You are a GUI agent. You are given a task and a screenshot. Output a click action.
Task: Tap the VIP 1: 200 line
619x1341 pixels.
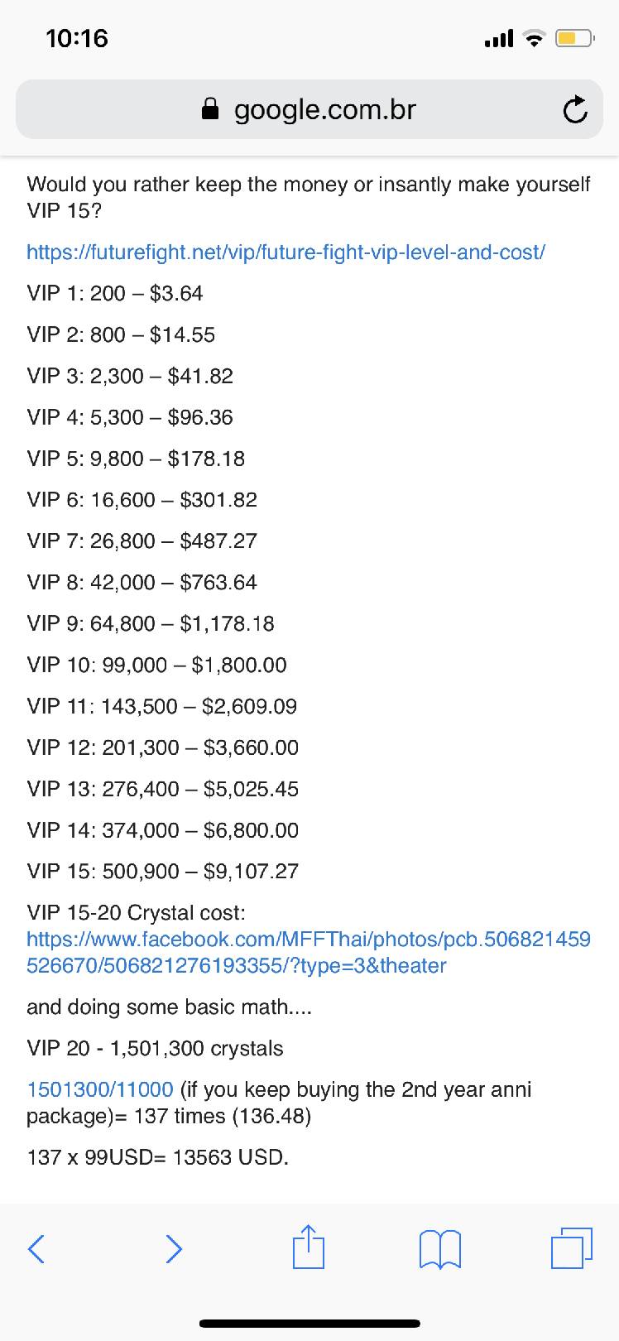coord(115,293)
